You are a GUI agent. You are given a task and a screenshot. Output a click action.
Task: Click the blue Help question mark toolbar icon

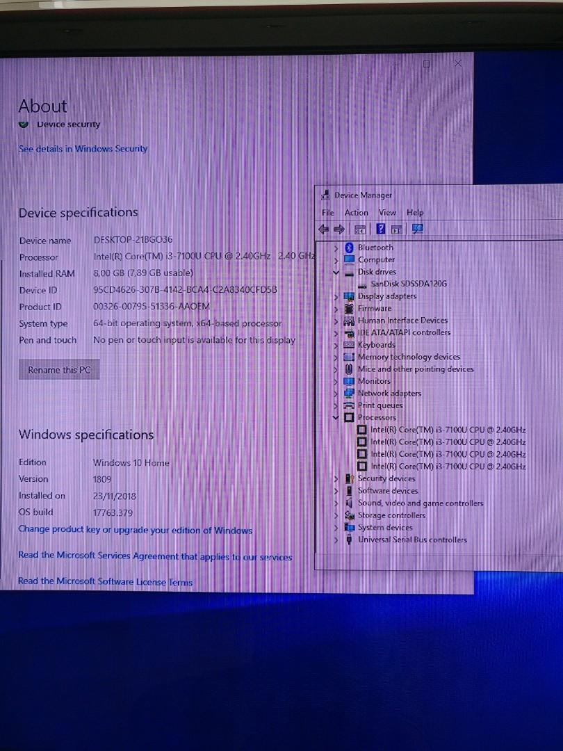(381, 229)
